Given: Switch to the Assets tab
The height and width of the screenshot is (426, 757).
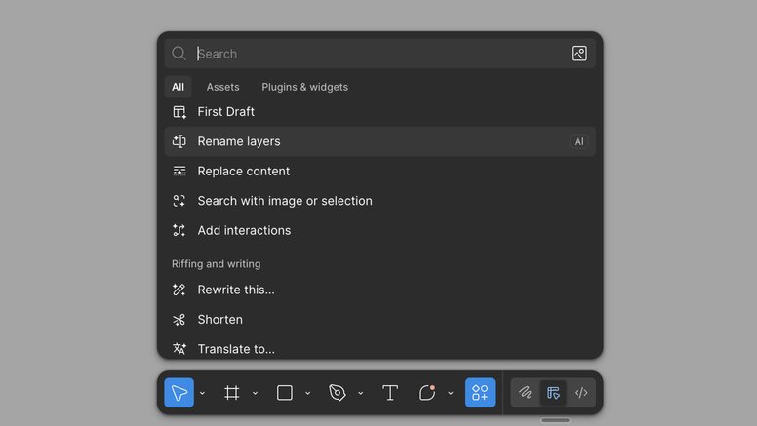Looking at the screenshot, I should [223, 87].
